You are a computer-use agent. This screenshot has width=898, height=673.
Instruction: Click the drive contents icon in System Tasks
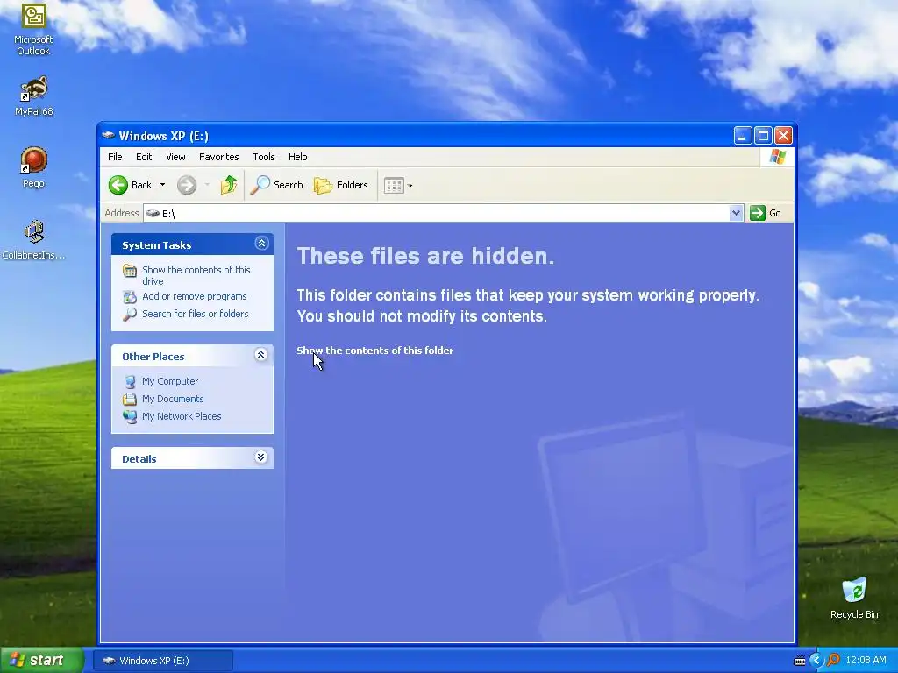click(130, 270)
